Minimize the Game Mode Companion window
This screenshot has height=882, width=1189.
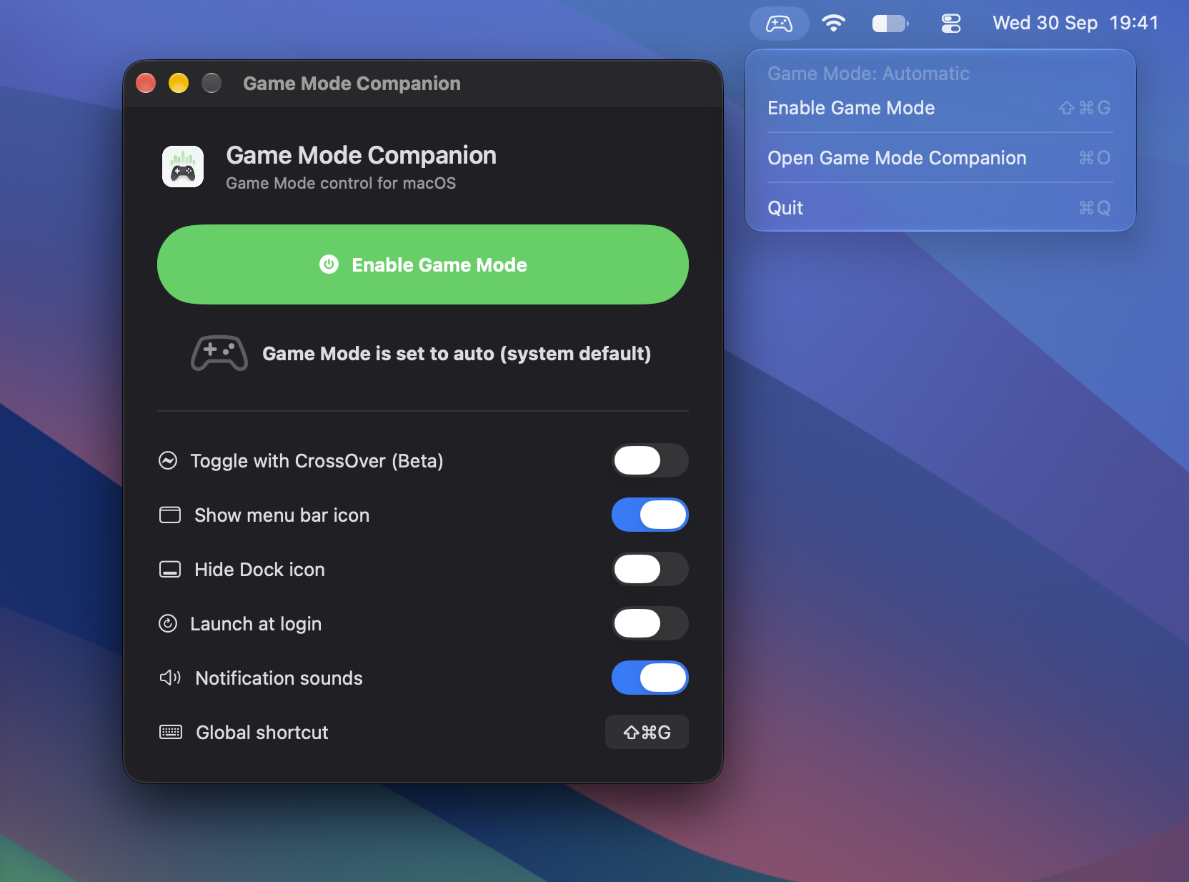[179, 84]
